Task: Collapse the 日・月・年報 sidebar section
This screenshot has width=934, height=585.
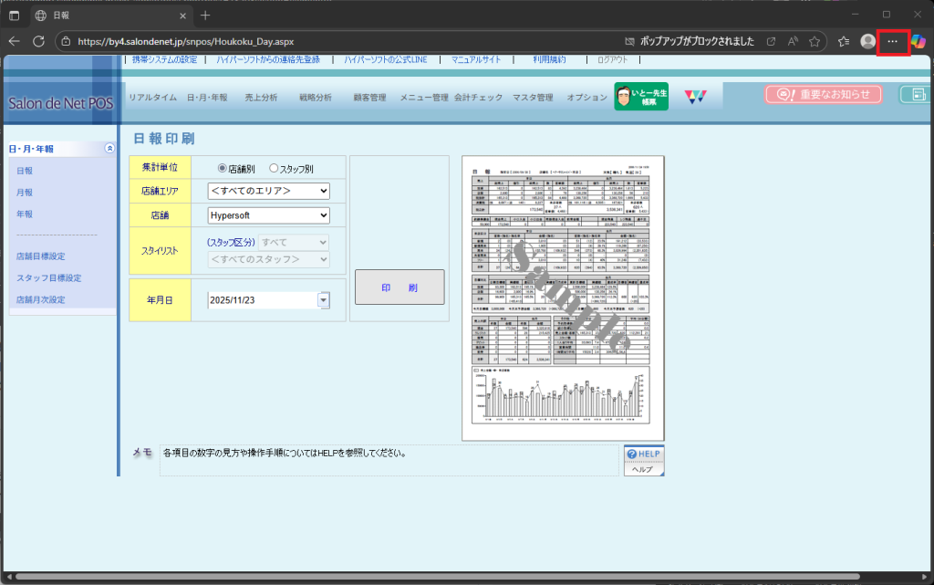Action: tap(109, 148)
